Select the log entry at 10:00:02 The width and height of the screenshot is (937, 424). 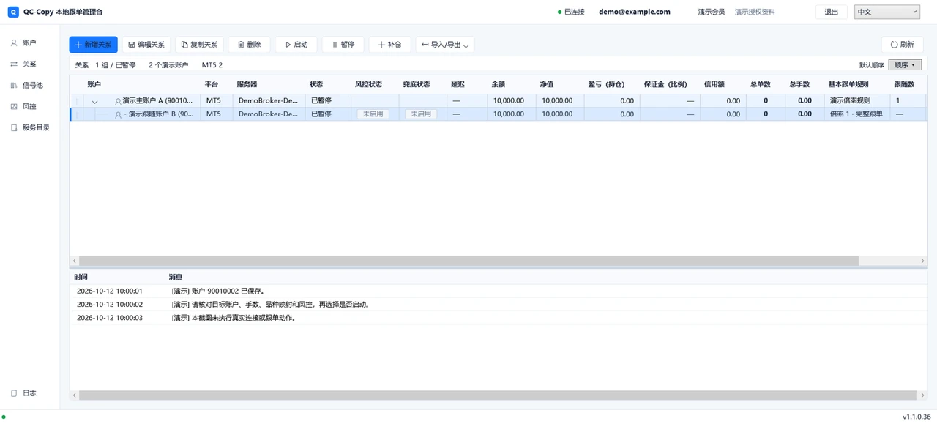click(498, 305)
